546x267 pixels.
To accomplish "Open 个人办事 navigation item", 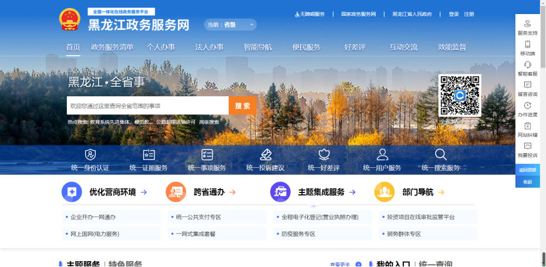I will click(x=160, y=48).
